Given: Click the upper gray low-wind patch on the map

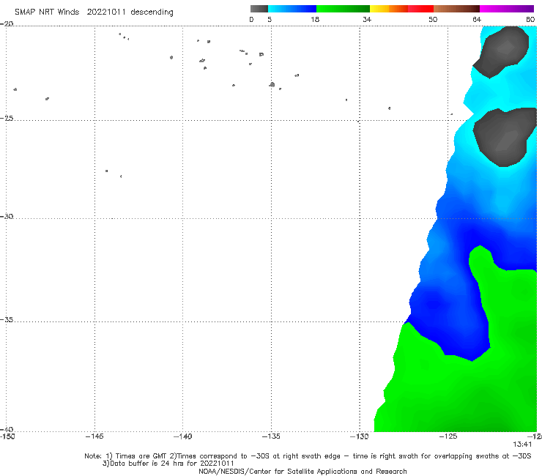Looking at the screenshot, I should (502, 51).
